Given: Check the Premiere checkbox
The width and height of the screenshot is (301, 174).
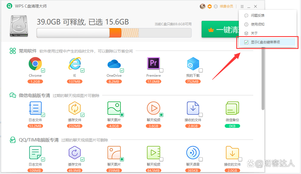Looking at the screenshot, I should [x=161, y=70].
